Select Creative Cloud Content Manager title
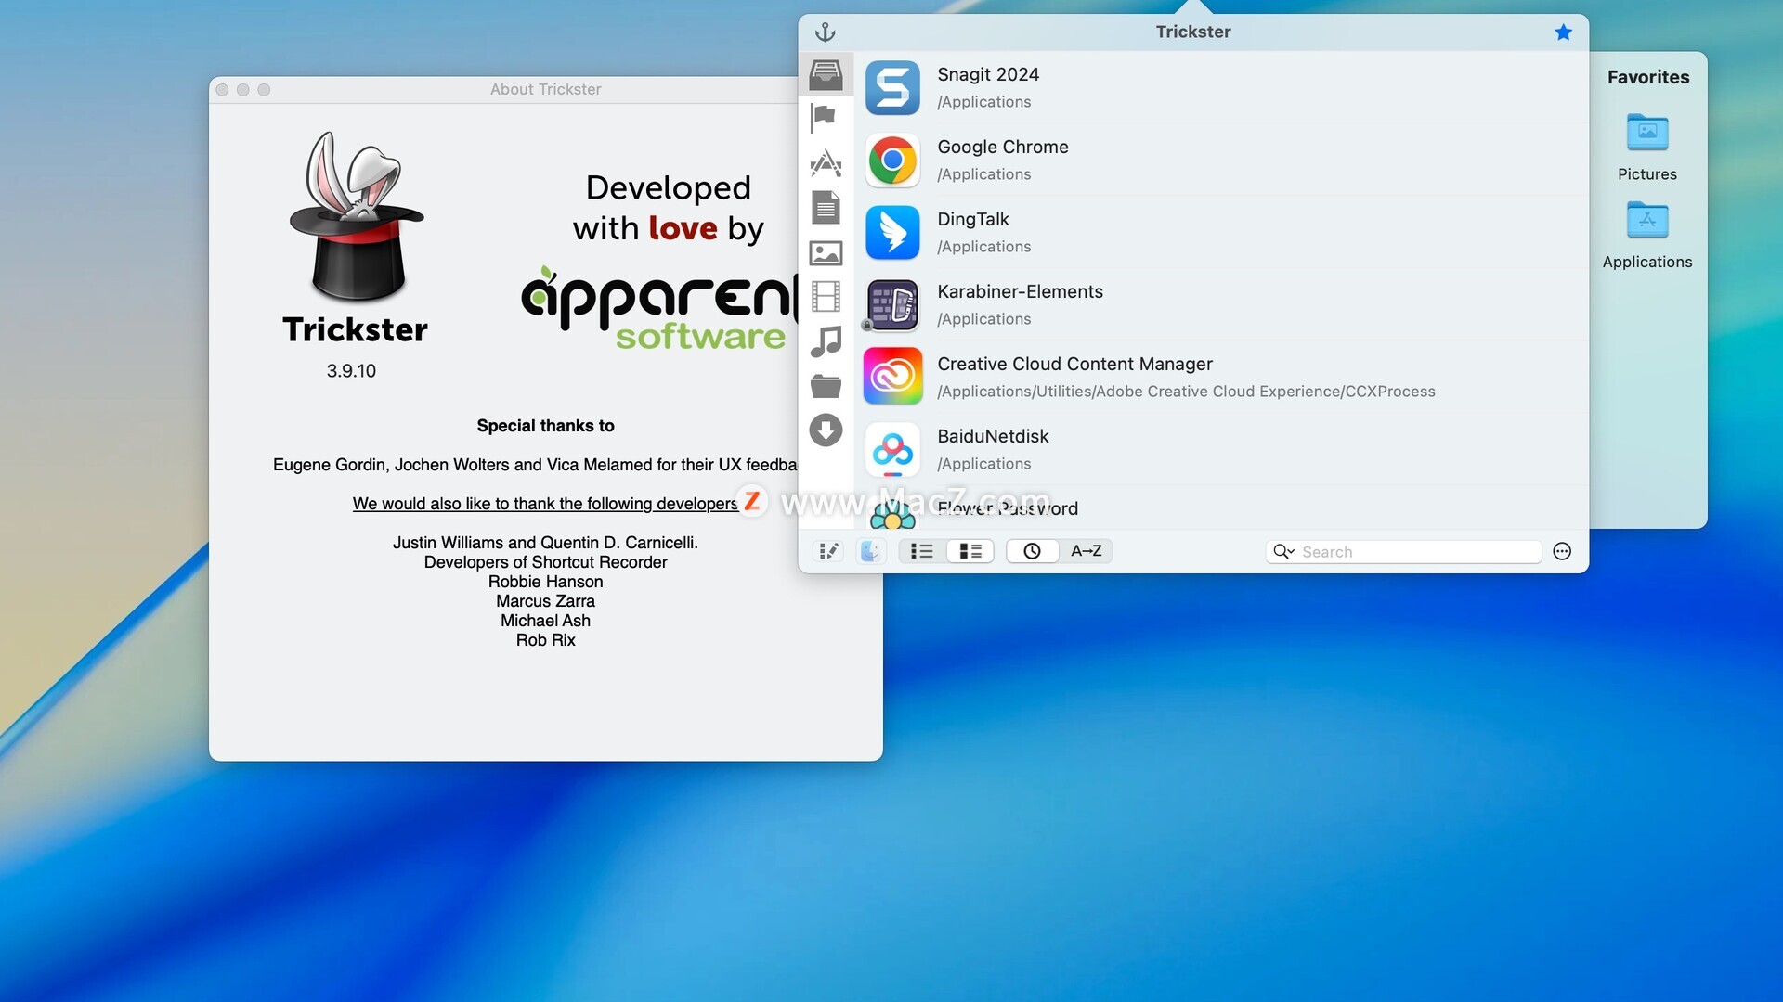1783x1002 pixels. 1074,364
